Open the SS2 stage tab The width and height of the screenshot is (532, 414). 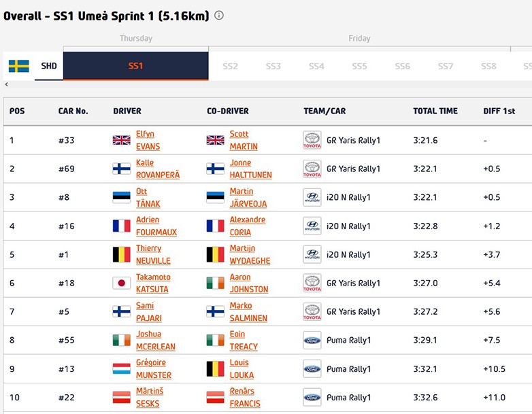tap(230, 66)
